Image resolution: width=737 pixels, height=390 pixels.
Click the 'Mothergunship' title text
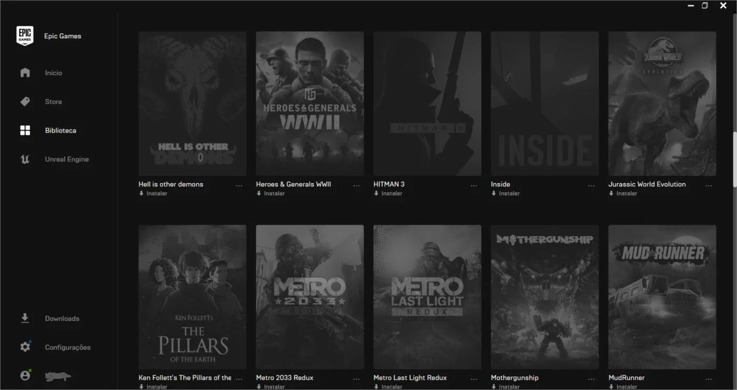(514, 377)
